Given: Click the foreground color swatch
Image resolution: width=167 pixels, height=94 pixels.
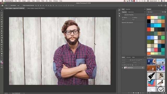Looking at the screenshot, I should (x=1, y=62).
